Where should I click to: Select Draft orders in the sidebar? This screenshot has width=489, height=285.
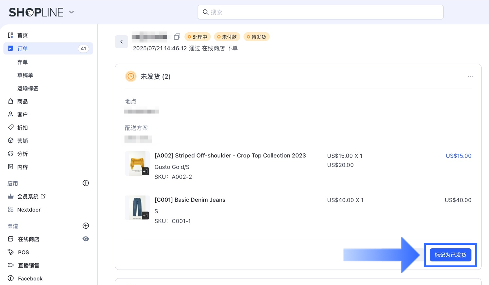pos(25,75)
